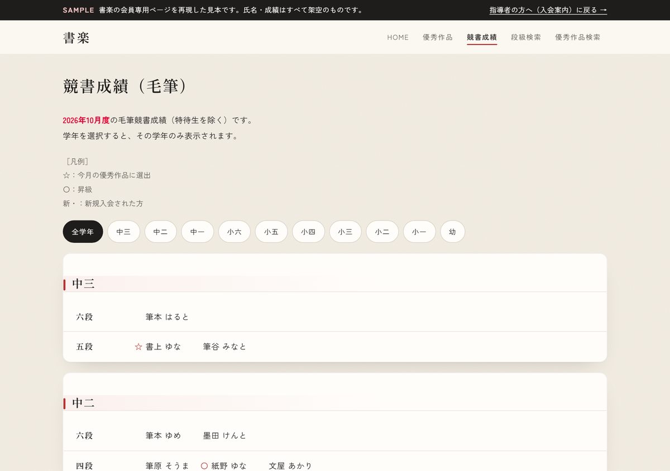Open the 段級検索 nav item
The image size is (670, 471).
click(526, 37)
